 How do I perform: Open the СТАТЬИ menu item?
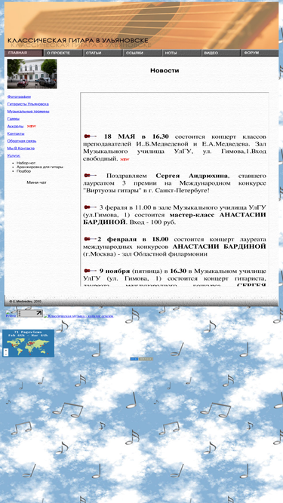pos(103,53)
